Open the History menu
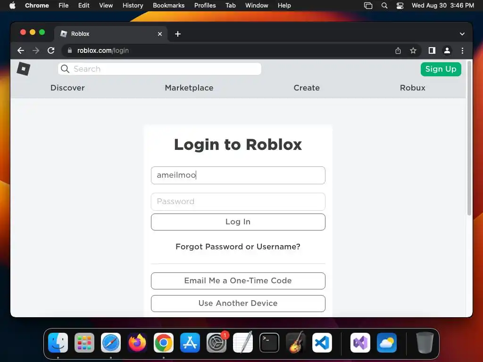 coord(133,6)
